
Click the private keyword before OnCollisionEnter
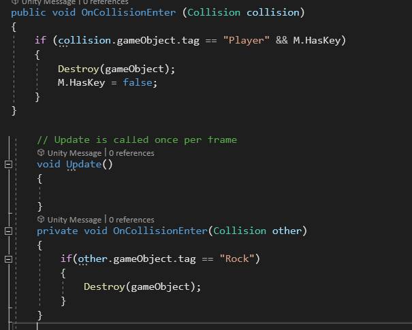click(x=57, y=231)
